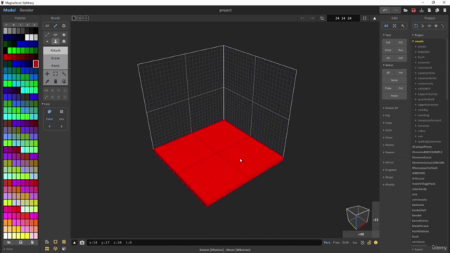Select the eyedropper color picker tool
The width and height of the screenshot is (450, 253).
tap(47, 82)
